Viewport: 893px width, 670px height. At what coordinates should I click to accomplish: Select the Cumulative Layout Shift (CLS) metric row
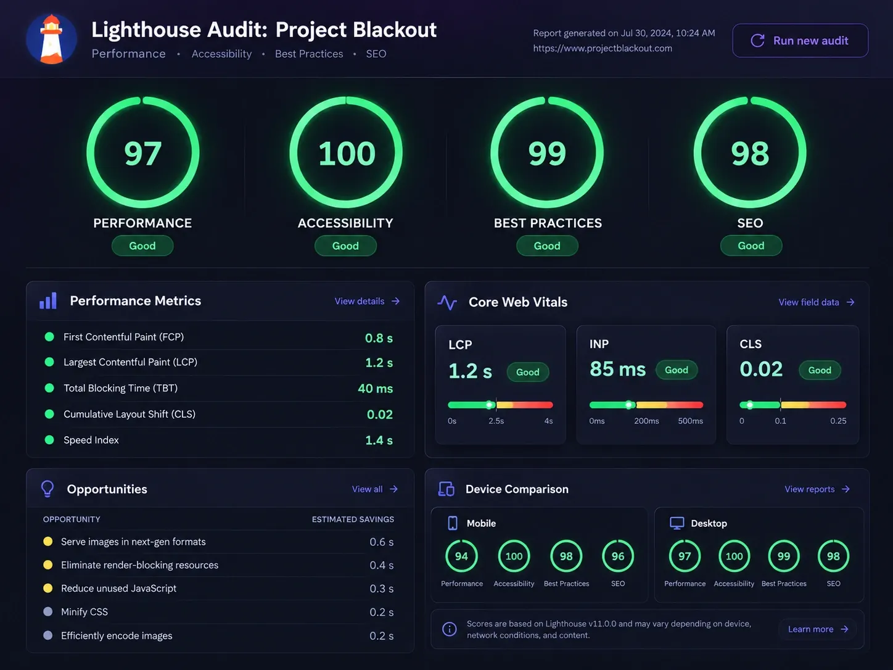point(220,415)
